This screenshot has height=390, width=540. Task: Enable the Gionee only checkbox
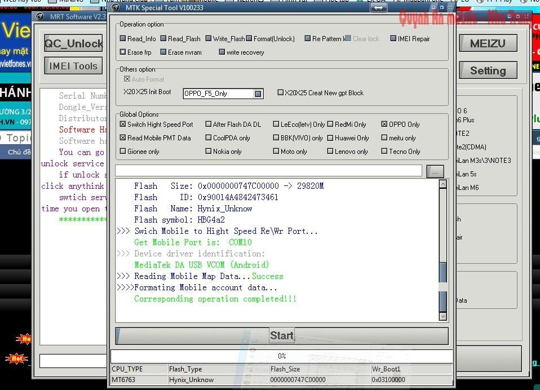pos(123,151)
